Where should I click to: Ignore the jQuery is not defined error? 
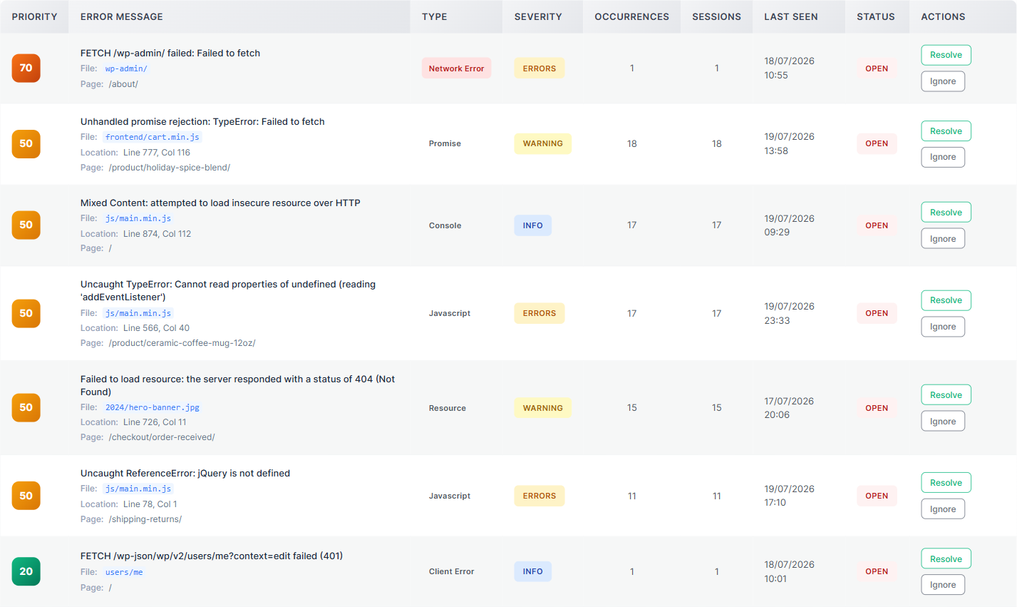click(943, 509)
